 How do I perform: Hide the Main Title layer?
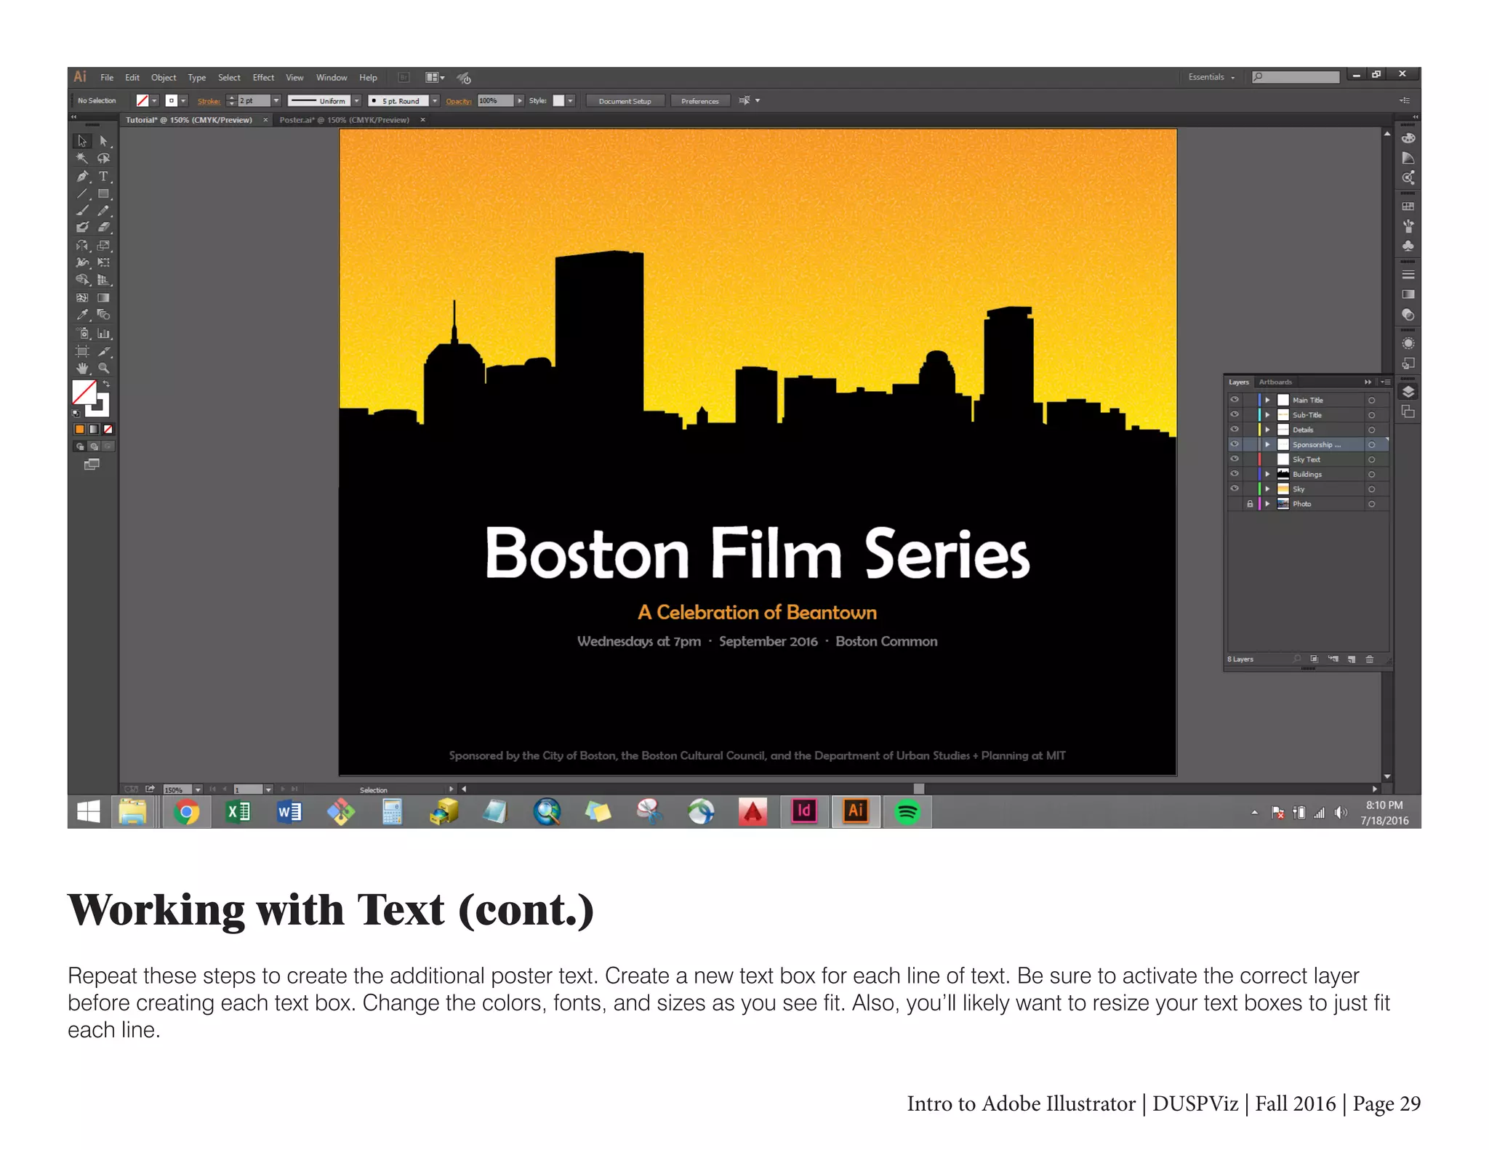coord(1235,400)
